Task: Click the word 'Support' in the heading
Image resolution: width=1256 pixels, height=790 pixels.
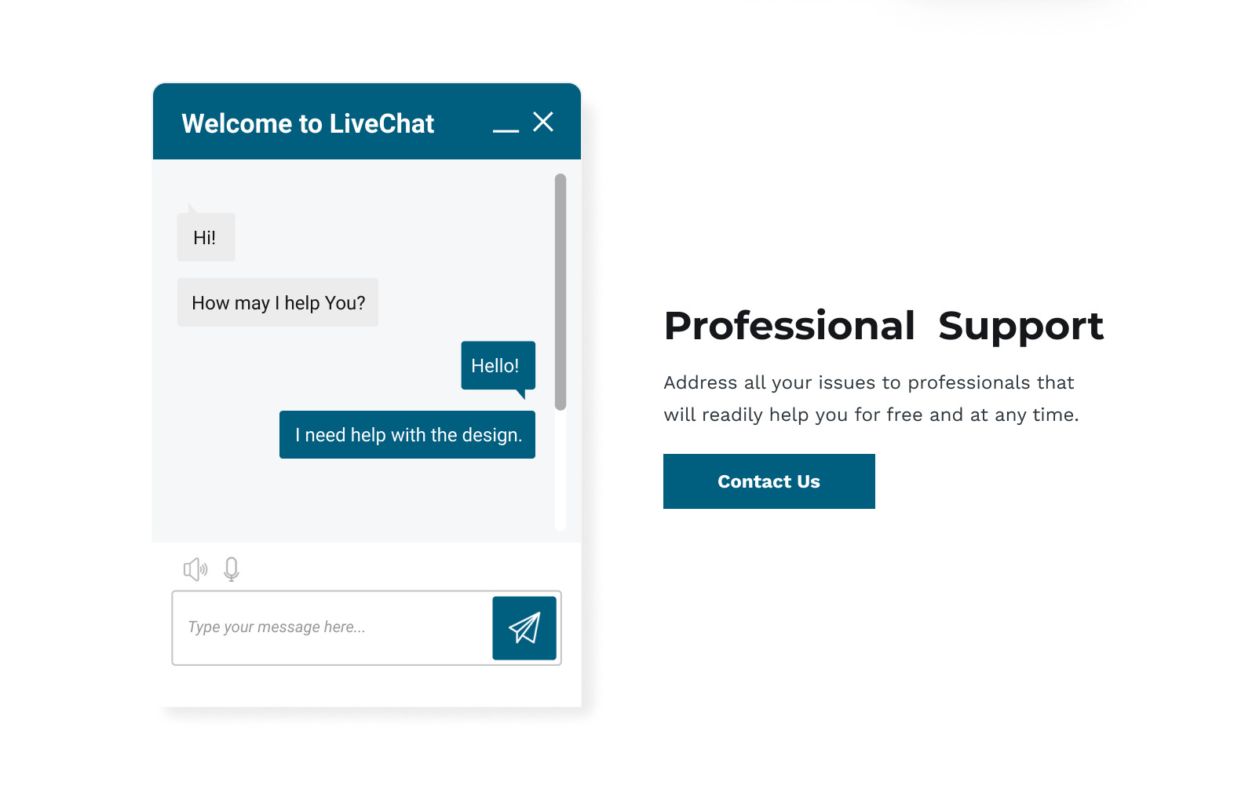Action: point(1020,326)
